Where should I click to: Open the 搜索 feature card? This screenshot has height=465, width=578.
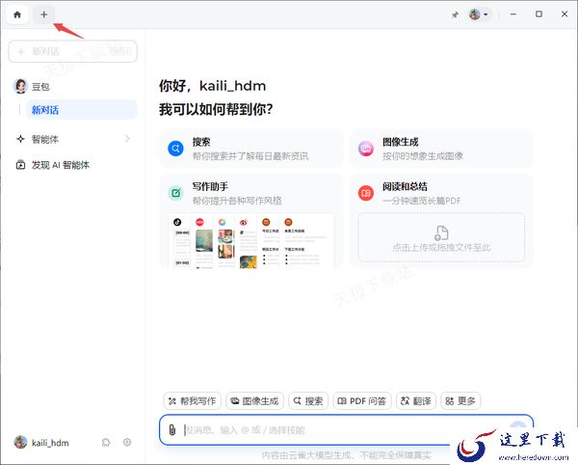pos(252,149)
